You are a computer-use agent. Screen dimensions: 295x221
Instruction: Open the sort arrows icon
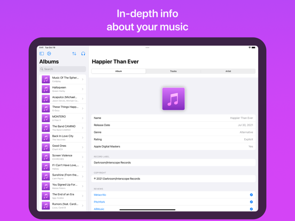pyautogui.click(x=74, y=53)
